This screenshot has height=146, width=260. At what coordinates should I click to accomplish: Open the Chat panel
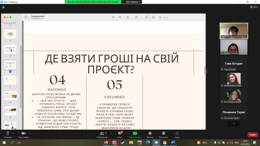(120, 135)
